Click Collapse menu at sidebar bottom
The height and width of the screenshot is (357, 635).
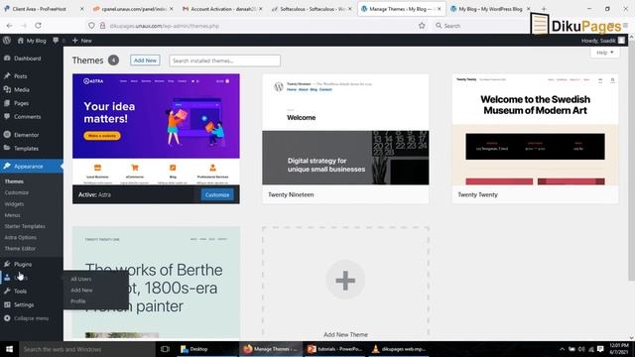[x=31, y=318]
